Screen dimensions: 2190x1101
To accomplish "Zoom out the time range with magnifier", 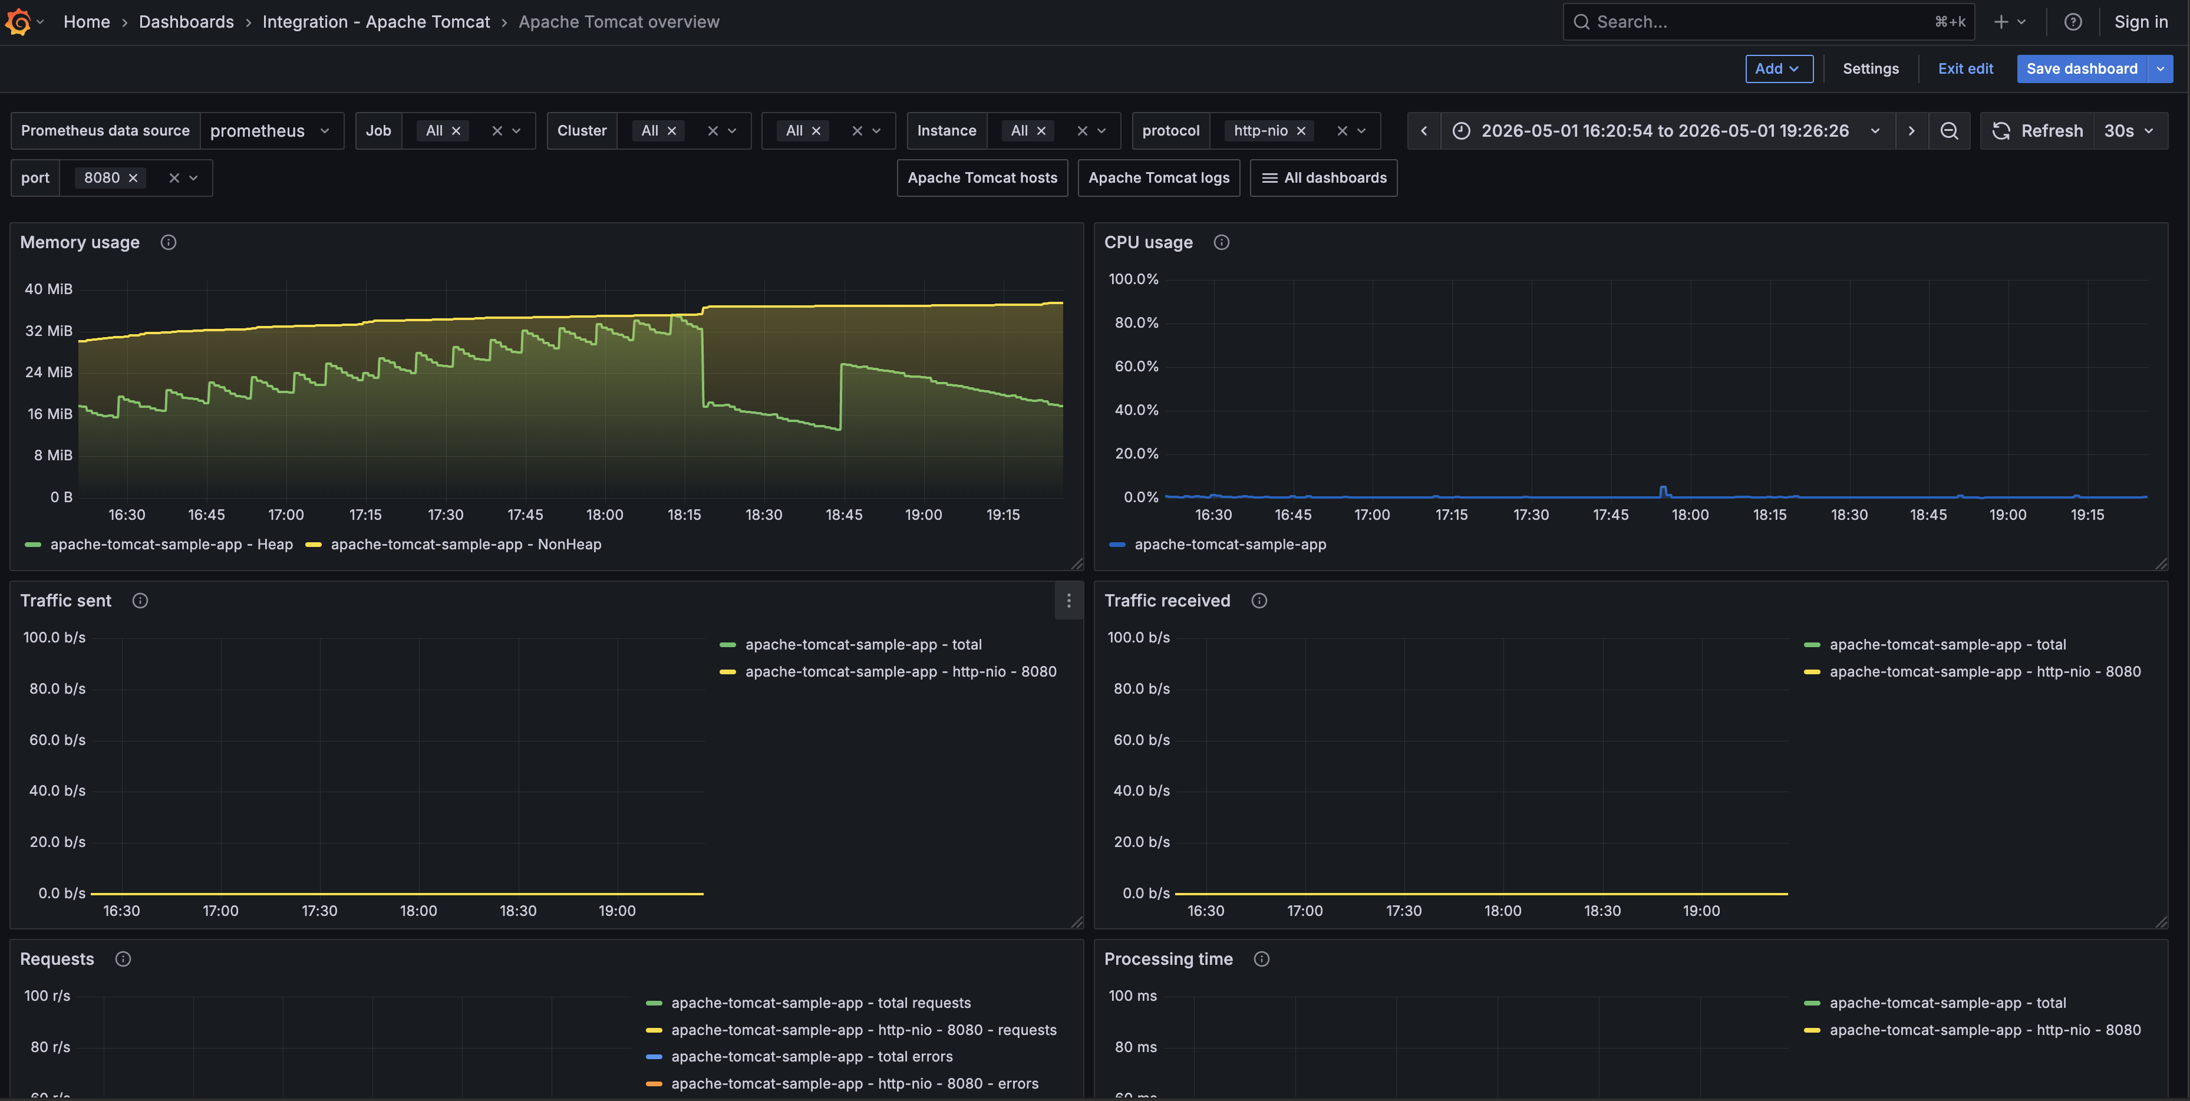I will click(1948, 131).
